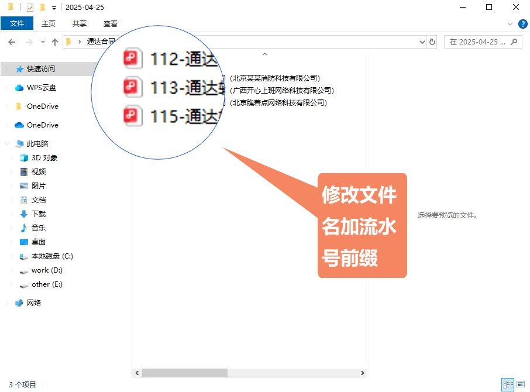Open the 共享 ribbon tab

click(80, 23)
